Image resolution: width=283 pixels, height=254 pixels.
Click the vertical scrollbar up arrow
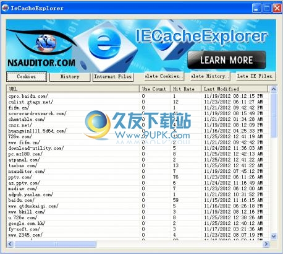pos(274,89)
